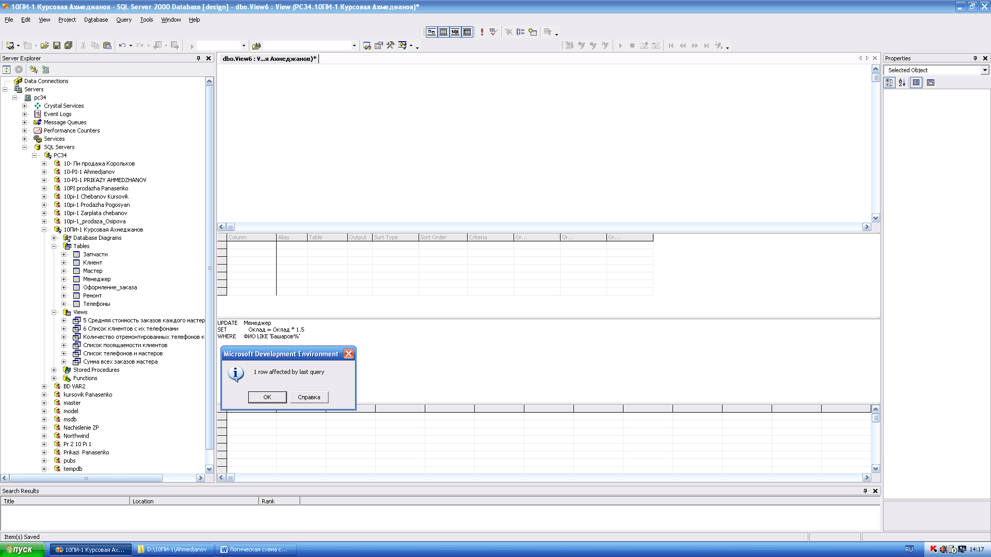Click the Add Table toolbar icon
This screenshot has height=557, width=991.
[x=533, y=32]
